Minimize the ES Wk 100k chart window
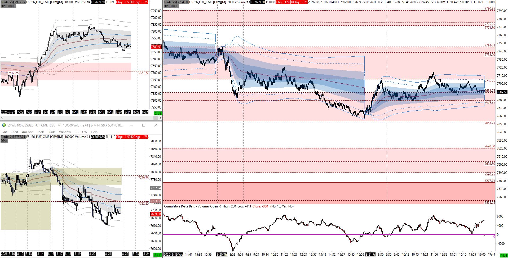The width and height of the screenshot is (508, 258). [x=131, y=125]
